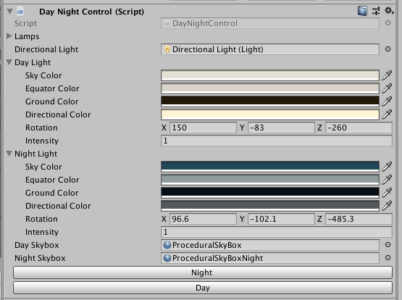
Task: Open Day Light Directional Color swatch
Action: click(x=270, y=114)
